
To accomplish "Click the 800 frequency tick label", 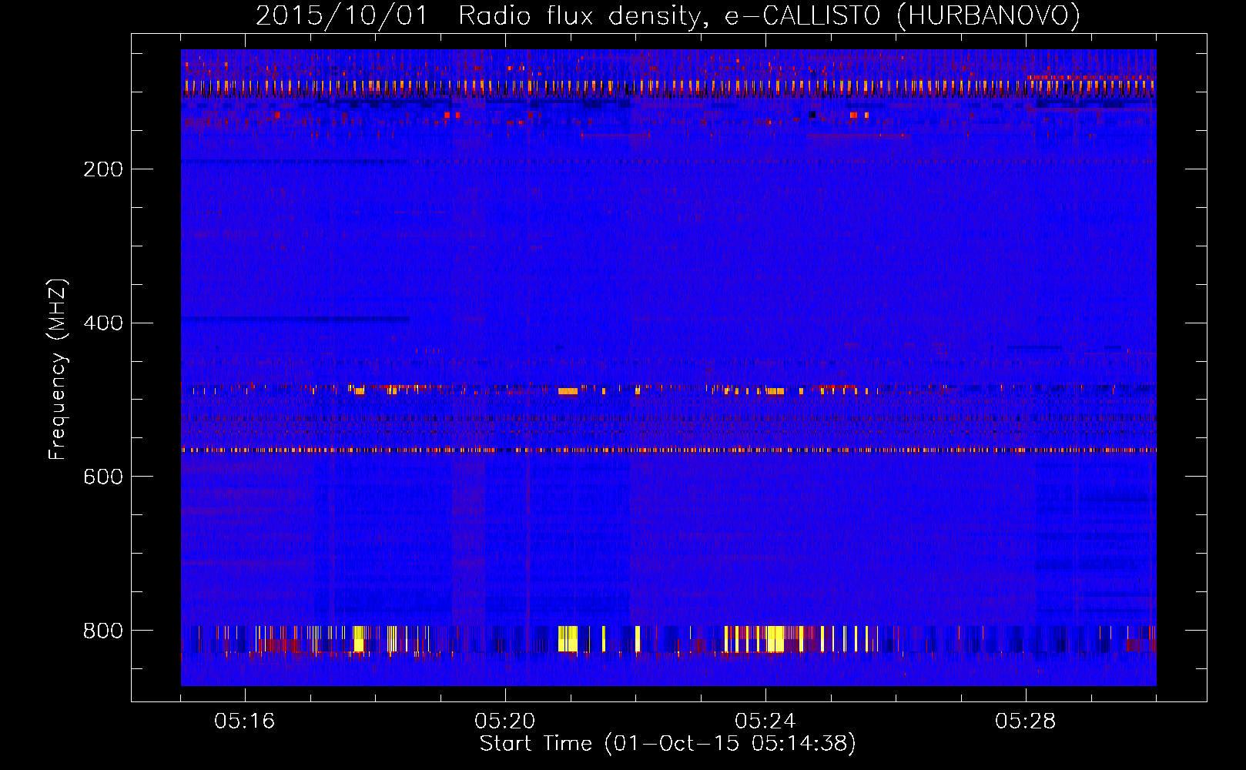I will [x=103, y=631].
